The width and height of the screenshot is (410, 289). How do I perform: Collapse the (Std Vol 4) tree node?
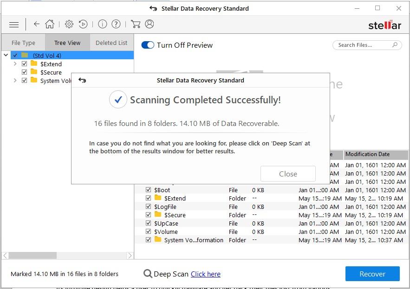6,55
